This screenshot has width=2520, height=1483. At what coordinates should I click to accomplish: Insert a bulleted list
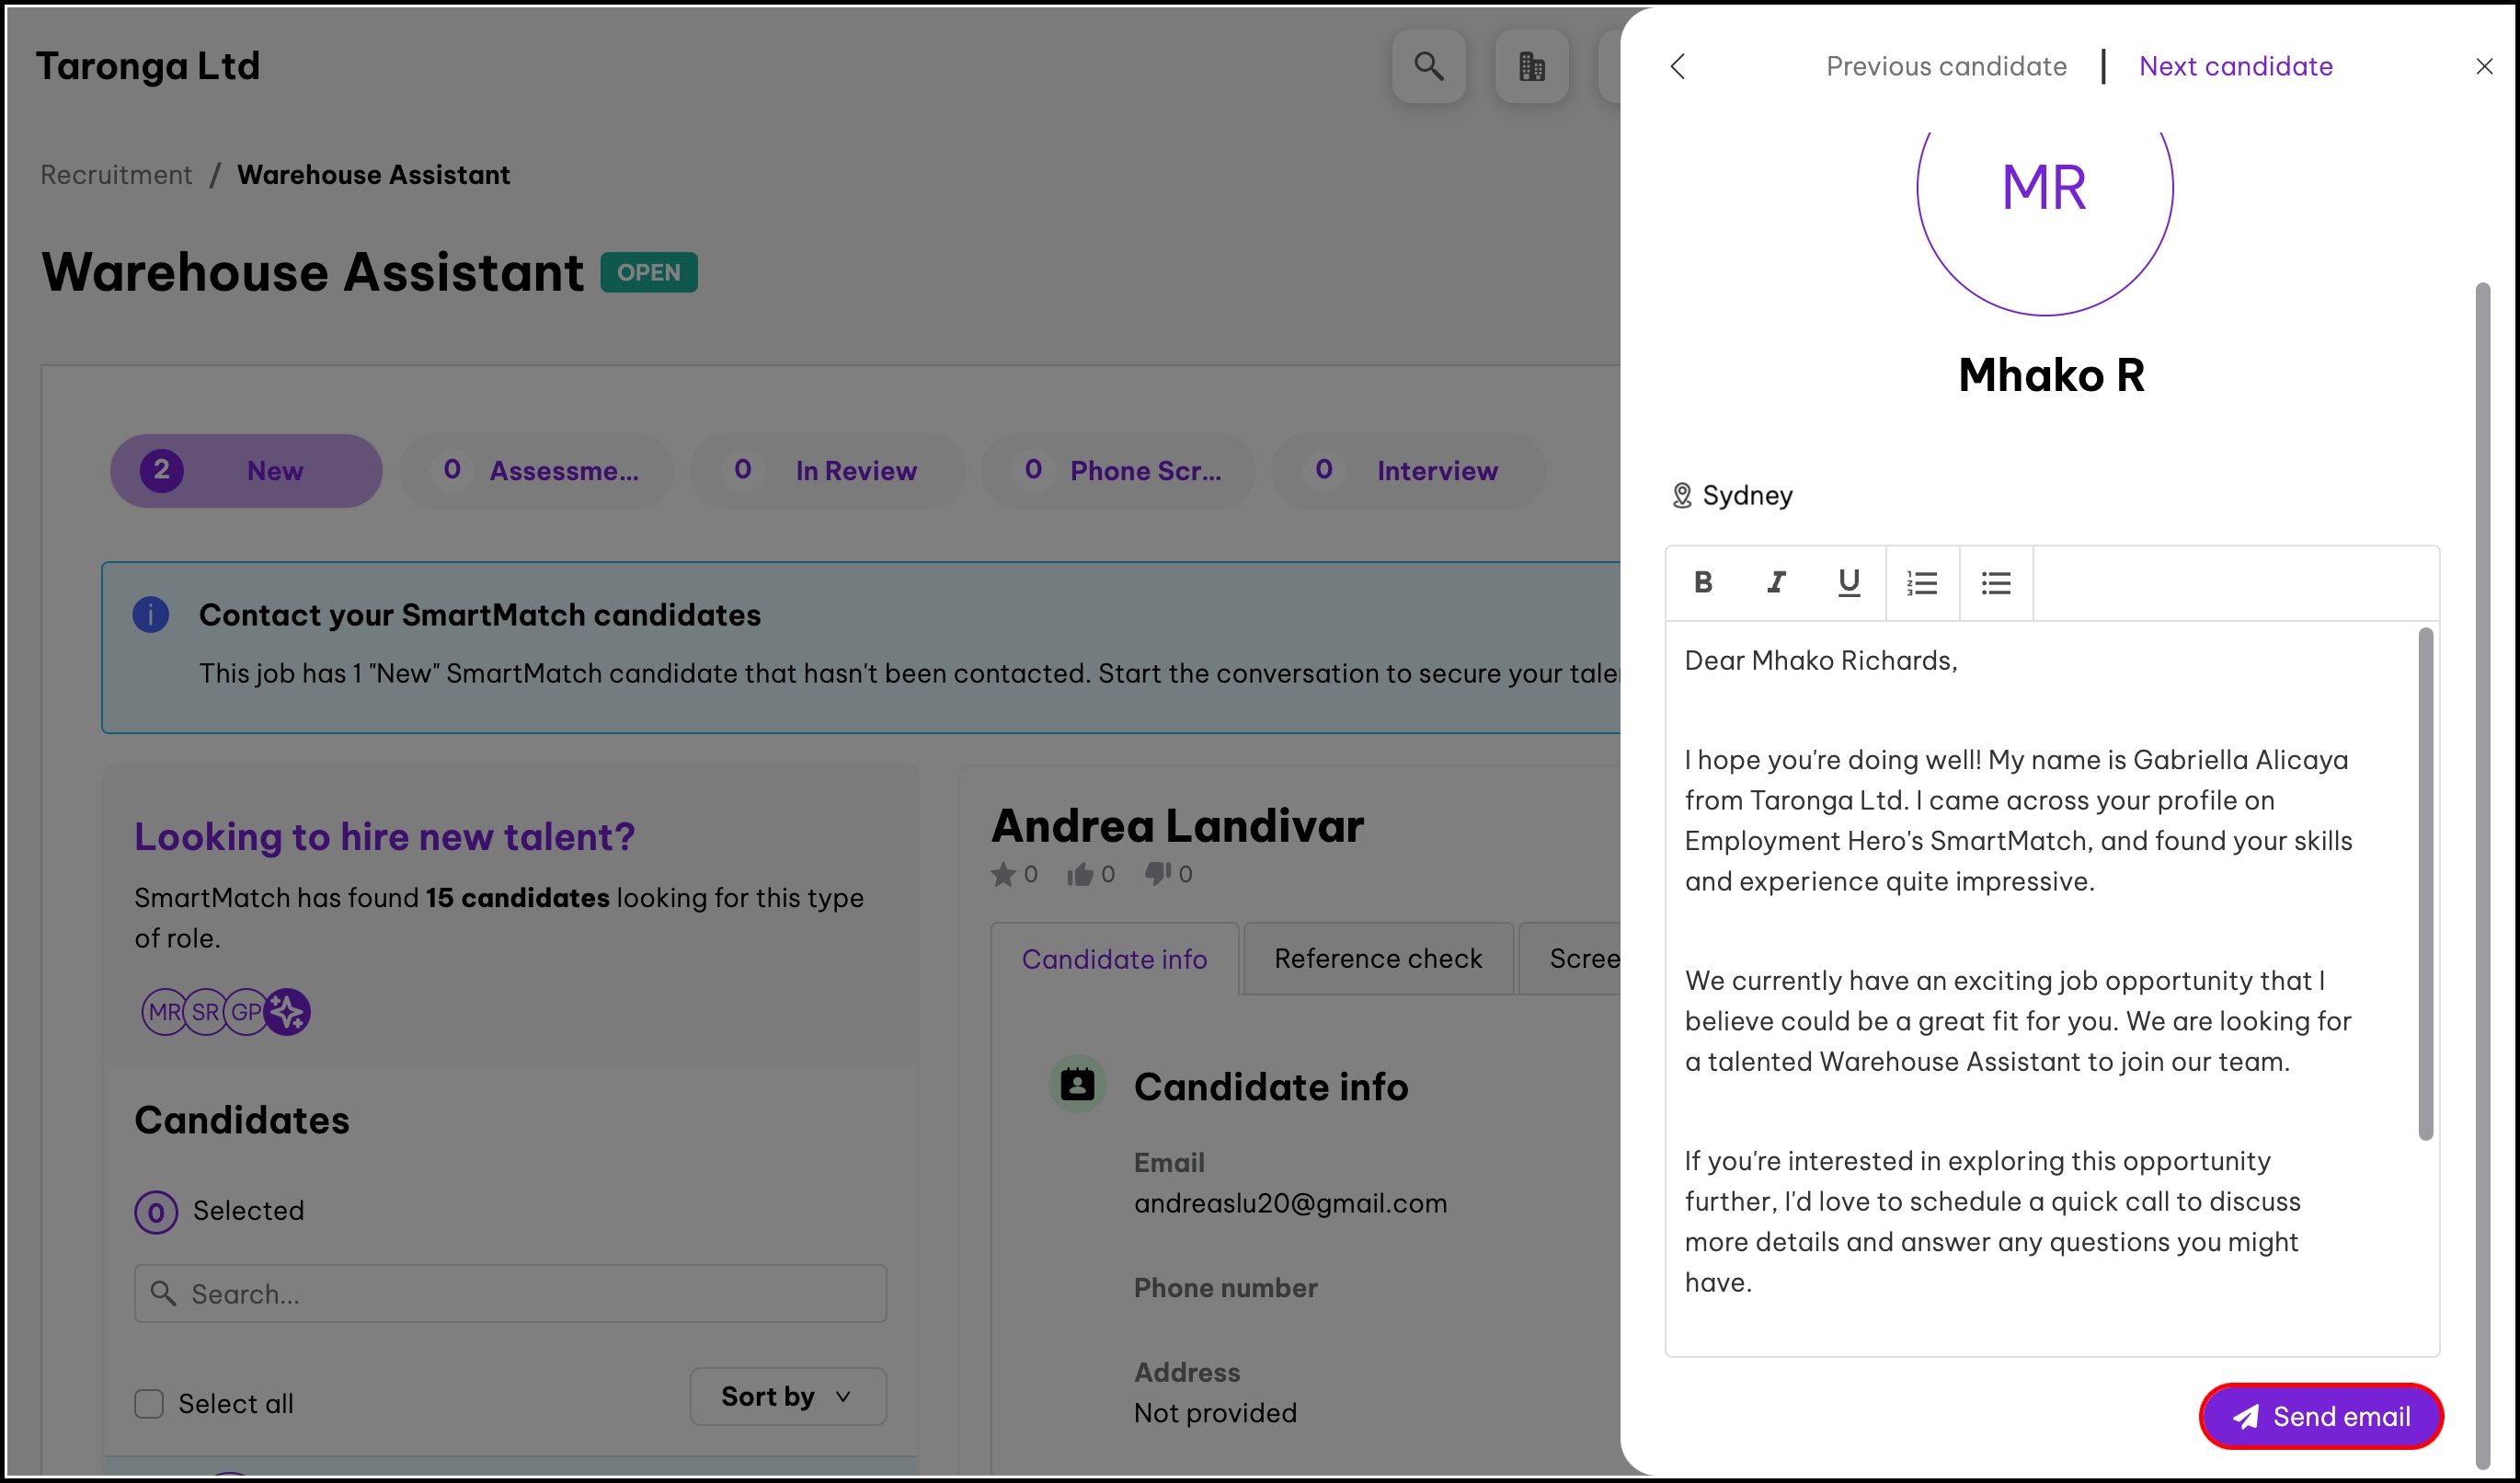[x=1996, y=583]
